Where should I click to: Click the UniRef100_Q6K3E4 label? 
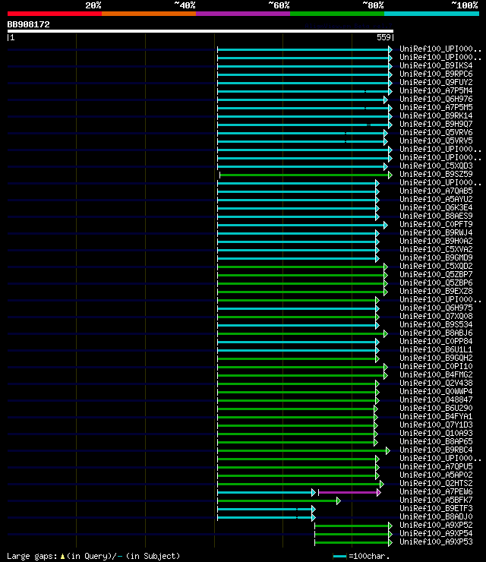point(436,207)
